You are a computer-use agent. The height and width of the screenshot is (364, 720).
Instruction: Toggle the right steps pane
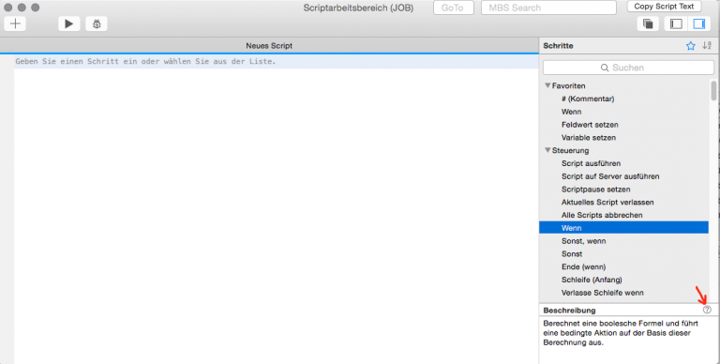[698, 23]
